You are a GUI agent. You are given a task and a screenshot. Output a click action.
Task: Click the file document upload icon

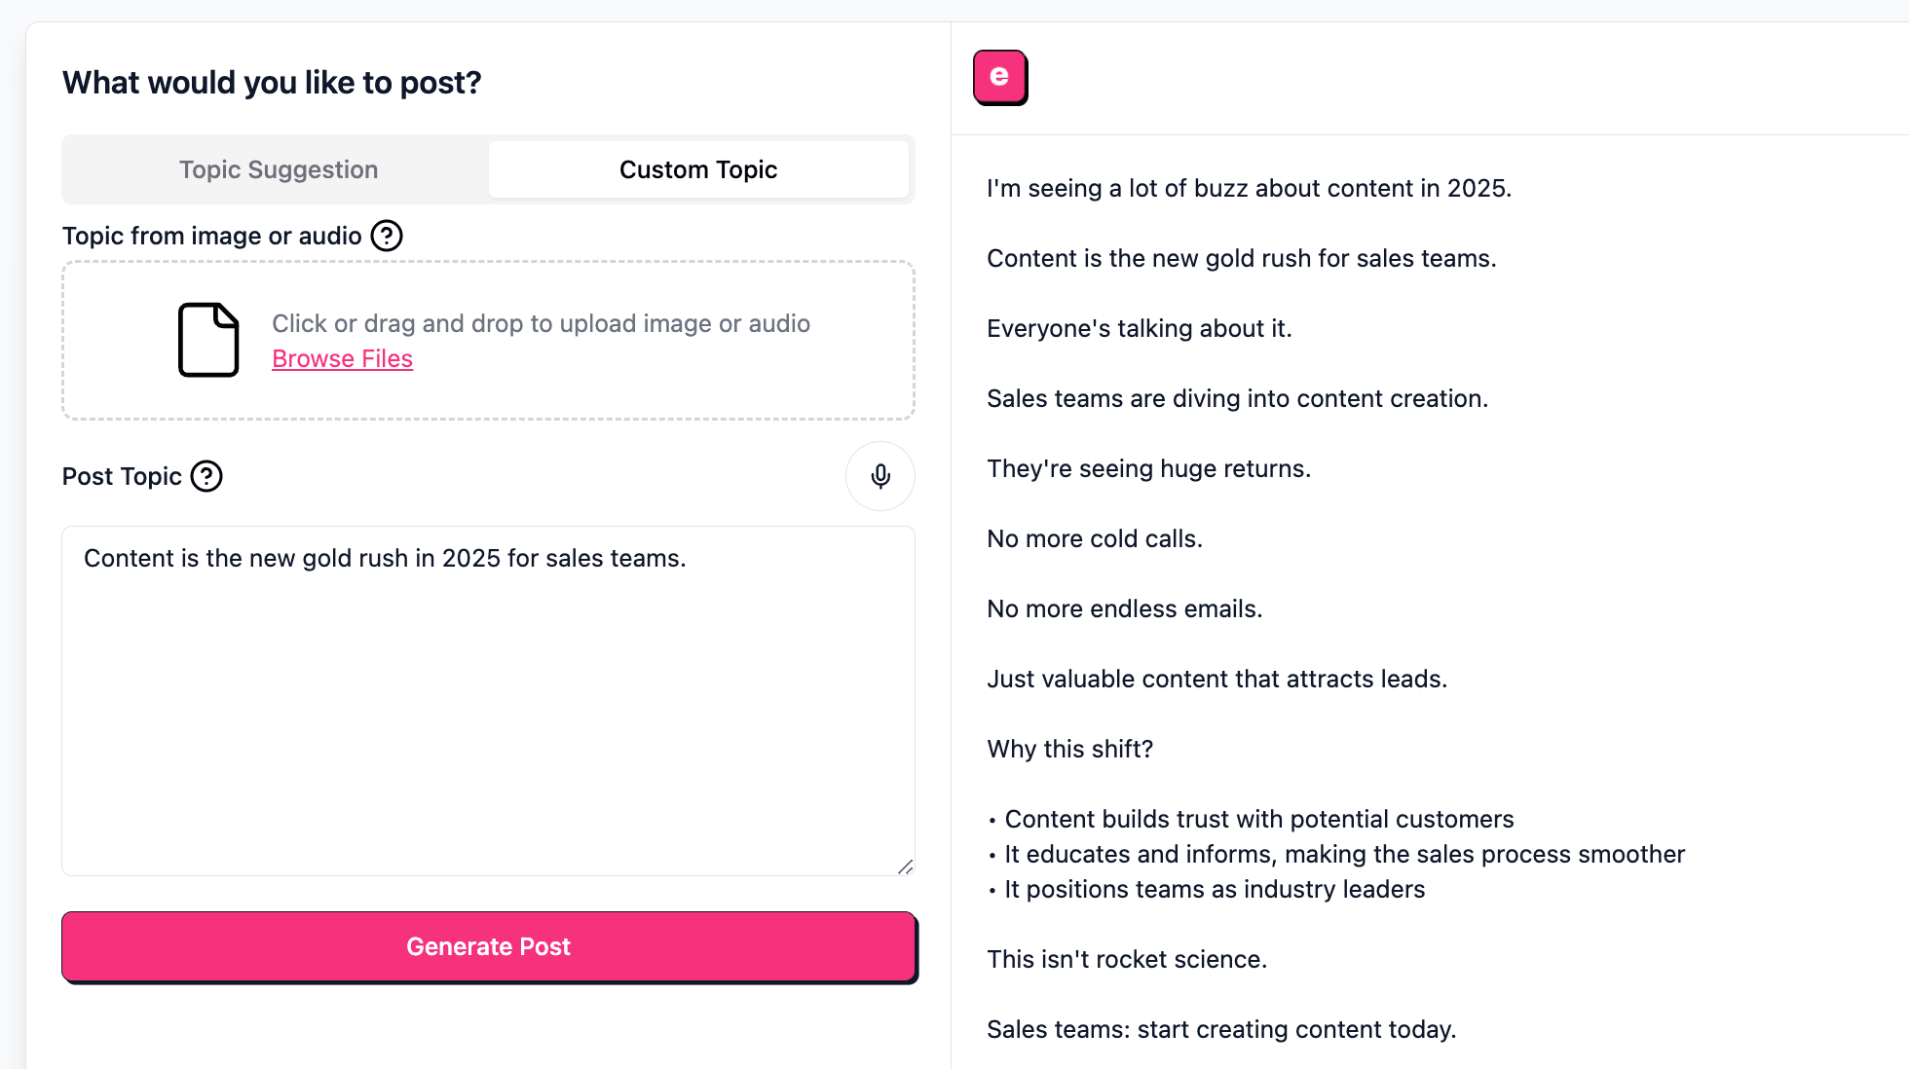point(208,340)
